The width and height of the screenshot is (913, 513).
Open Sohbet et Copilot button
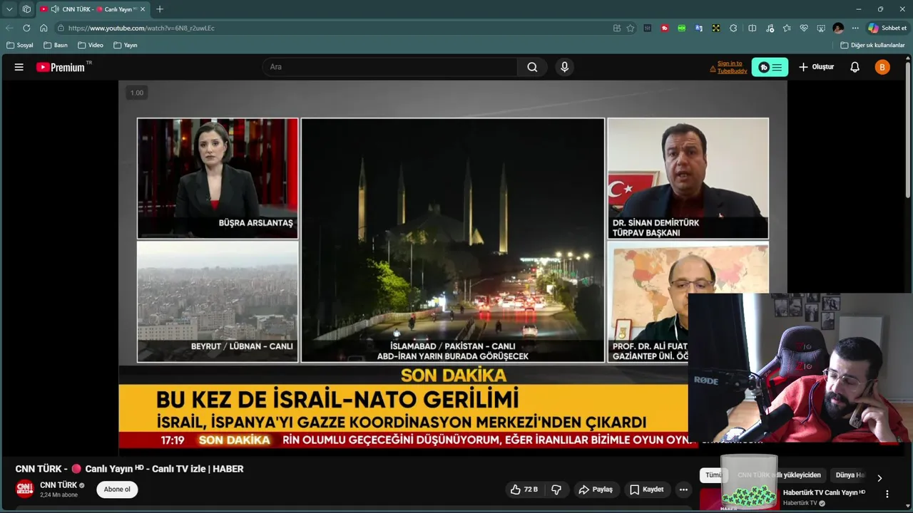point(887,28)
